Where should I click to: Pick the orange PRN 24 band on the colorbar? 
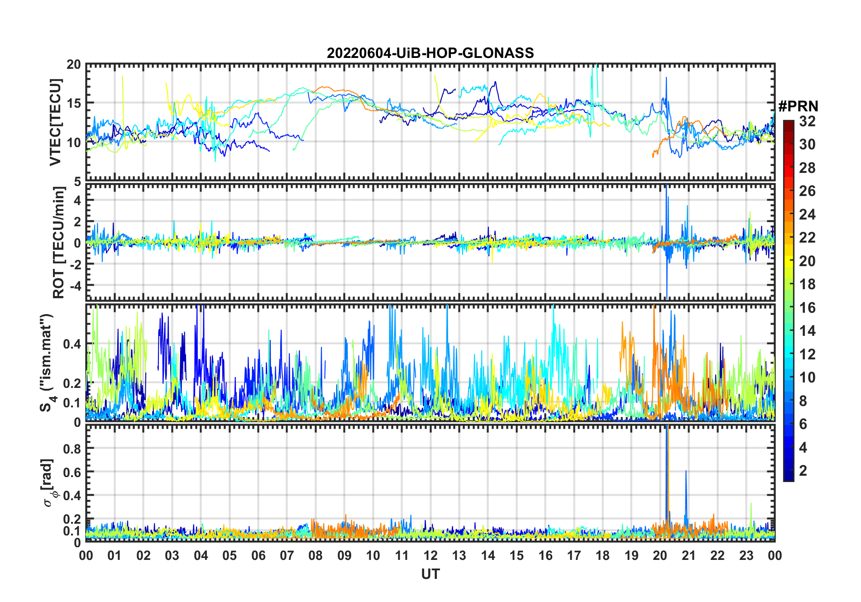coord(788,214)
